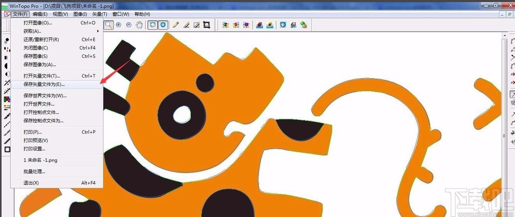
Task: Click the blue shield-shaped toolbar icon
Action: [283, 25]
